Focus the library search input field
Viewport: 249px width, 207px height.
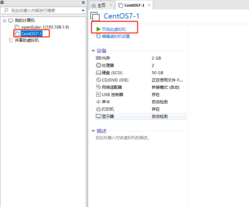[43, 11]
